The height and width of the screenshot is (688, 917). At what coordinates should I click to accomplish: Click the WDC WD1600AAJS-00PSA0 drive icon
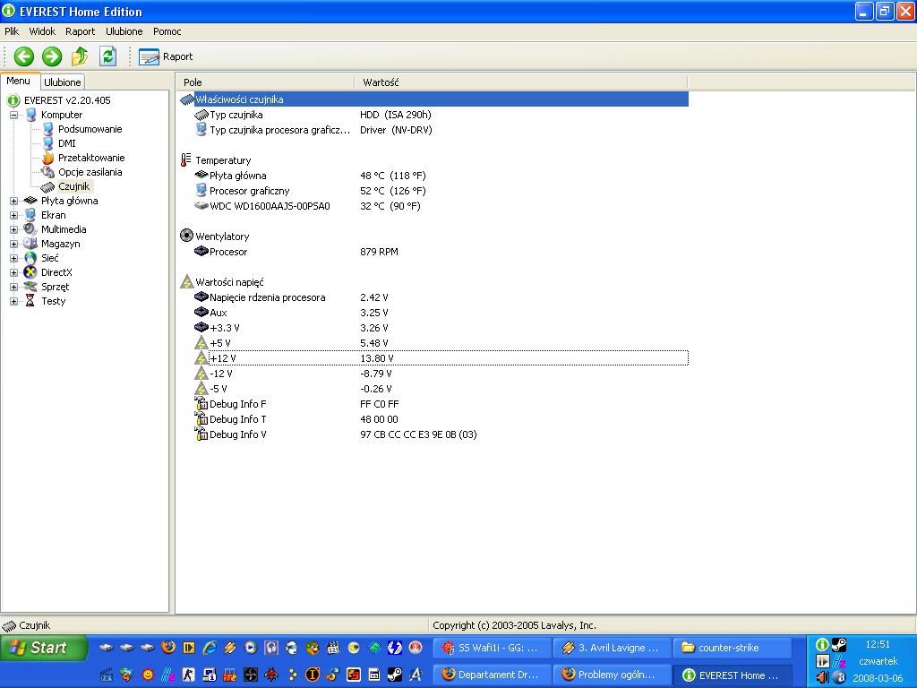click(201, 206)
